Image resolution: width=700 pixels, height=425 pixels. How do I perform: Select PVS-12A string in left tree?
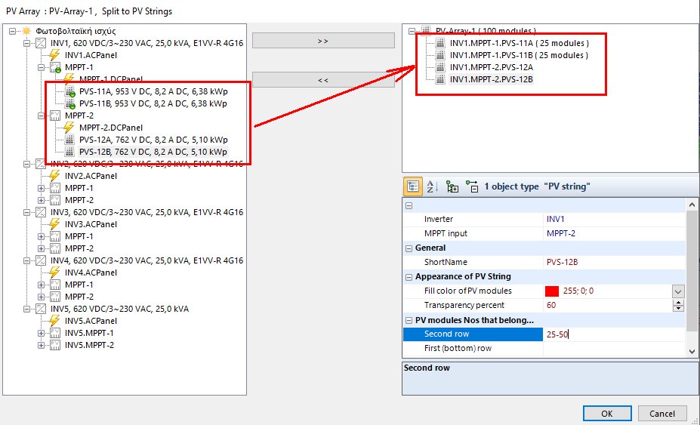pyautogui.click(x=153, y=140)
